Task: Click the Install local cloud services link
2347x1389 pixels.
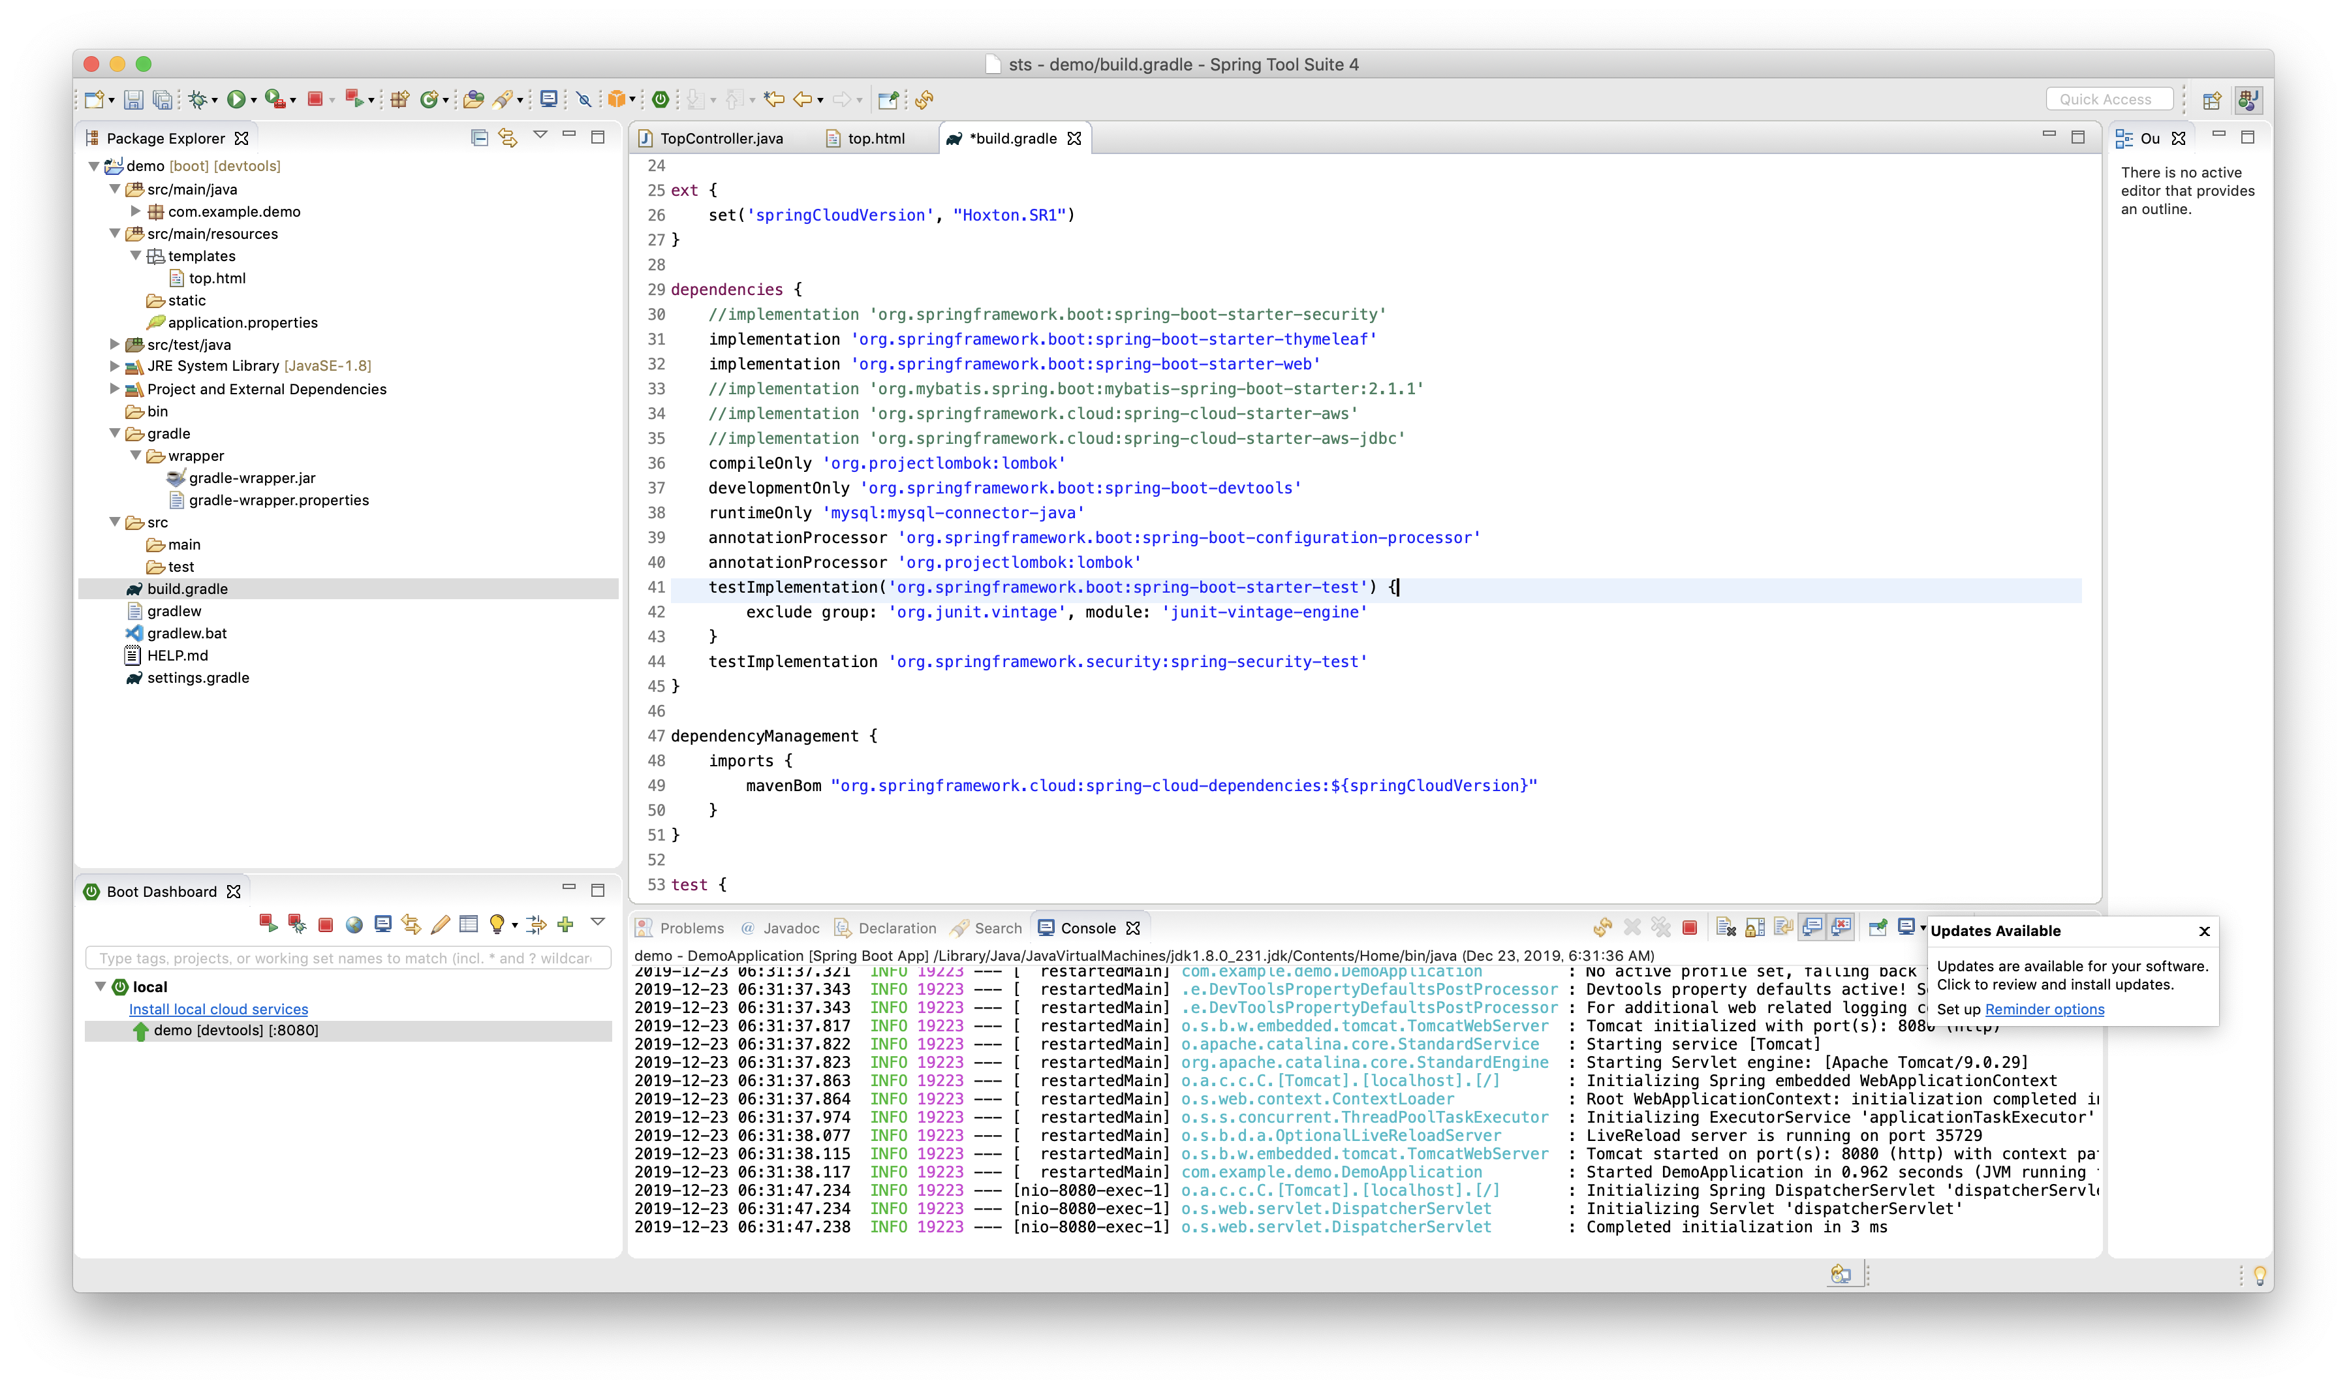Action: 218,1009
